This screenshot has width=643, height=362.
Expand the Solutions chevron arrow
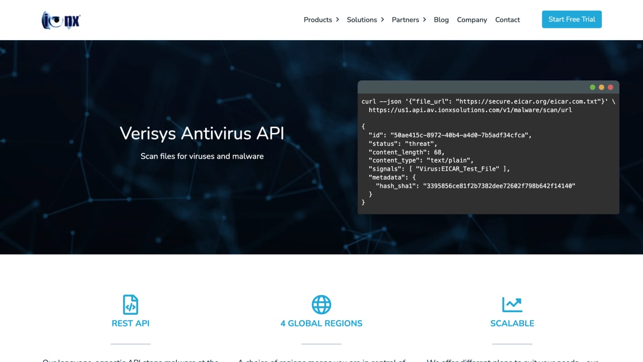[x=382, y=20]
